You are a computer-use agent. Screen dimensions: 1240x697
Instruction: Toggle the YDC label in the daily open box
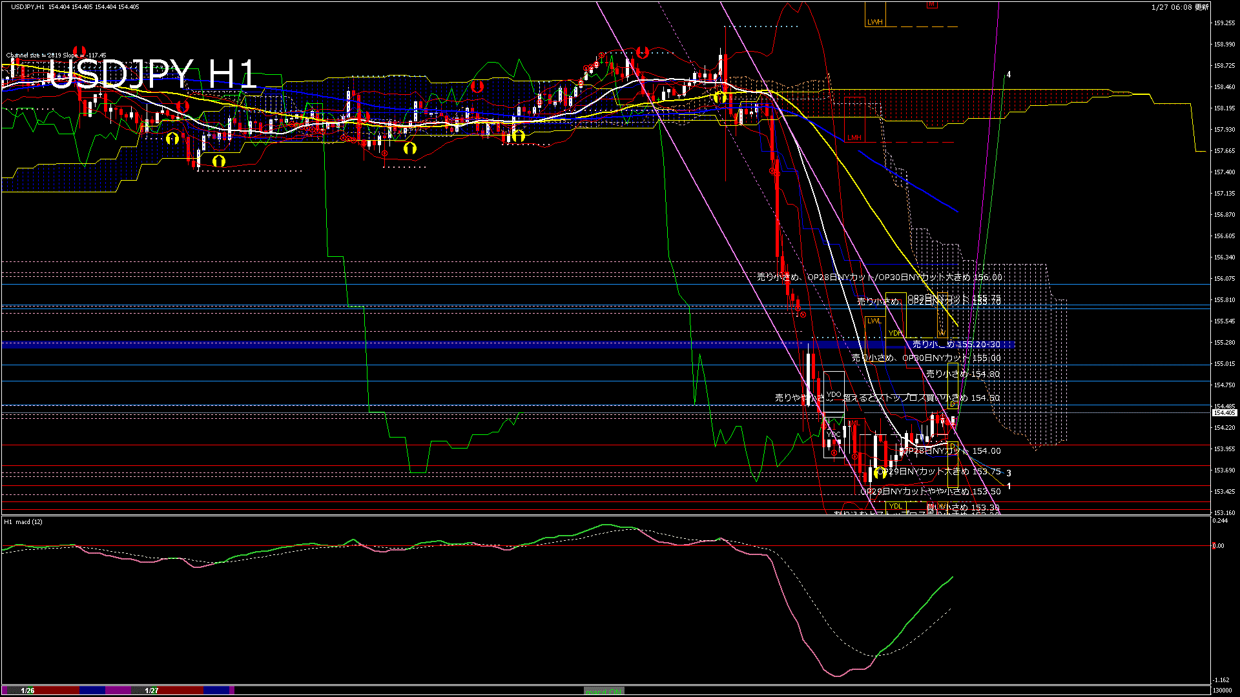pos(833,434)
